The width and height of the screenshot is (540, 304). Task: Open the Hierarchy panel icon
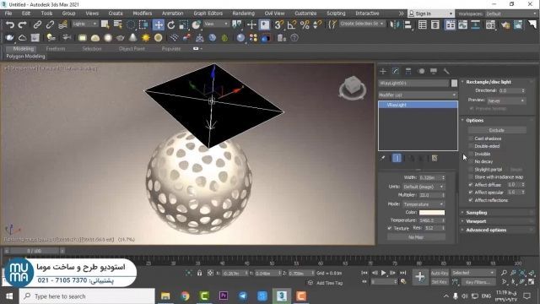(x=408, y=71)
